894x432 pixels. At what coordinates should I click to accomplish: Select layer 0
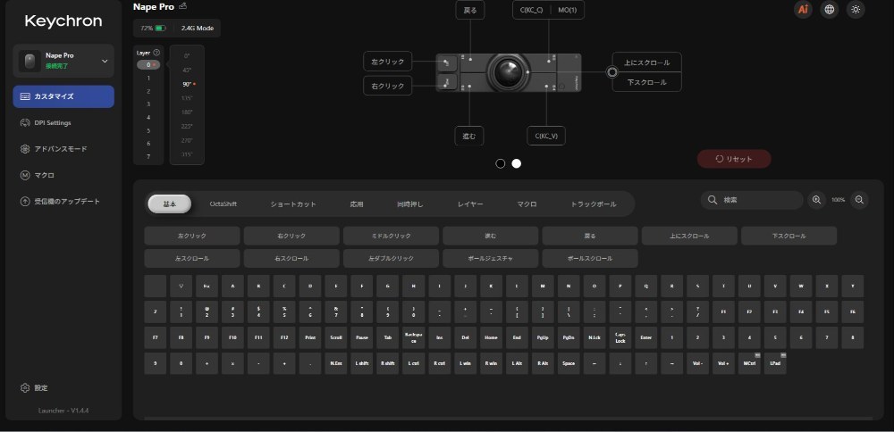[x=148, y=65]
